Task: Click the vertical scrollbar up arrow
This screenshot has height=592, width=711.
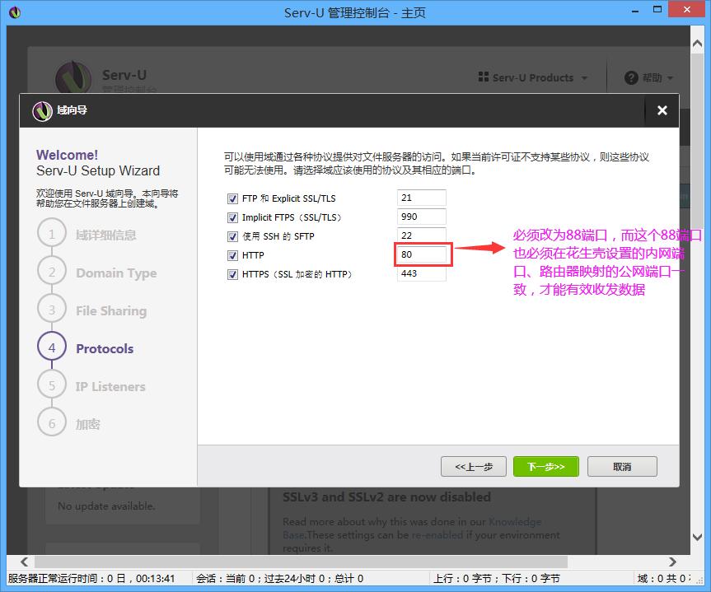Action: [697, 44]
